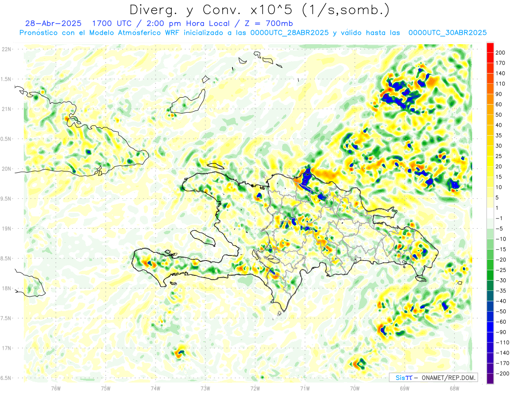Click the '0000UTC_28ABR2025' initialization time
510x394 pixels.
(289, 33)
